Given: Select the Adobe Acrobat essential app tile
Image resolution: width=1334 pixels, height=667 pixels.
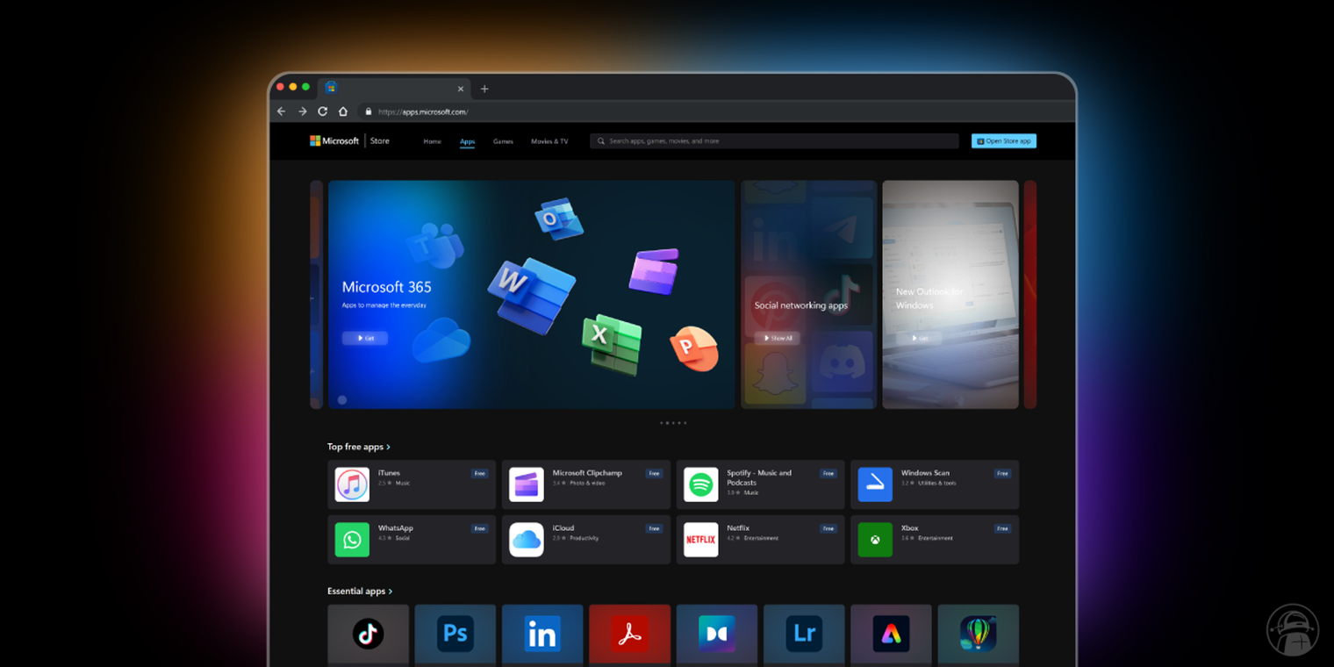Looking at the screenshot, I should coord(629,635).
